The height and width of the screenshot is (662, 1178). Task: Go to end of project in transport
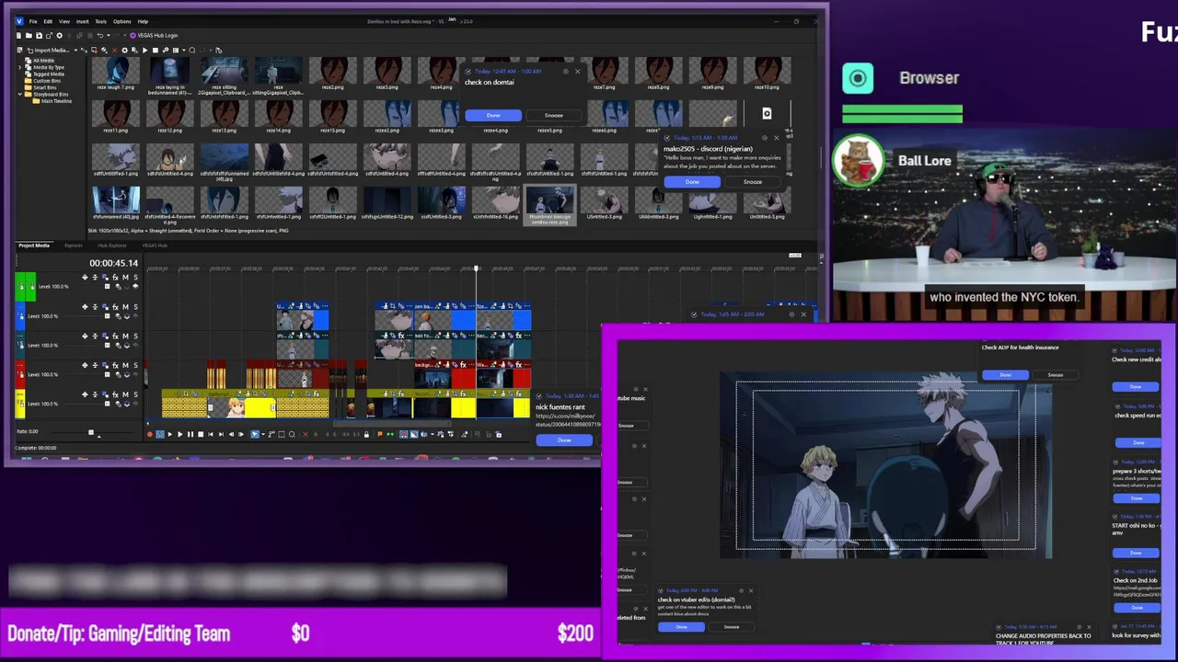pos(221,434)
